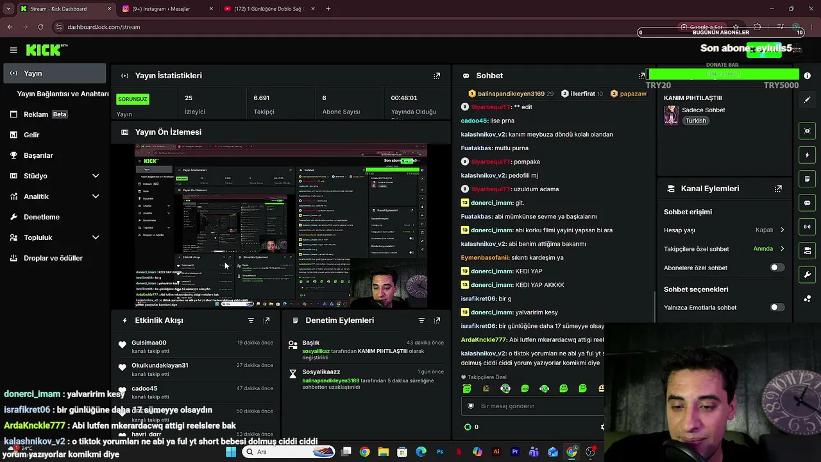821x462 pixels.
Task: Open filter options for Etkinlik Akışı
Action: point(251,320)
